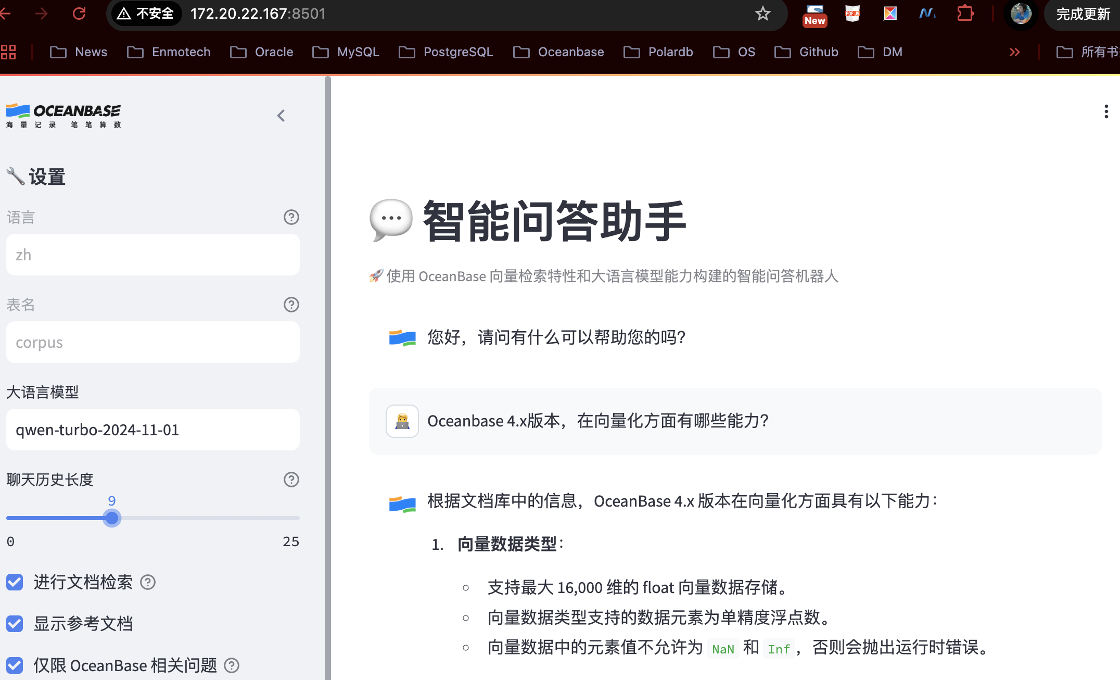
Task: Collapse the settings sidebar with chevron
Action: click(281, 116)
